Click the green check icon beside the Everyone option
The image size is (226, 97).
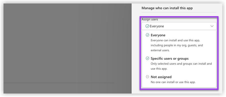tap(147, 35)
